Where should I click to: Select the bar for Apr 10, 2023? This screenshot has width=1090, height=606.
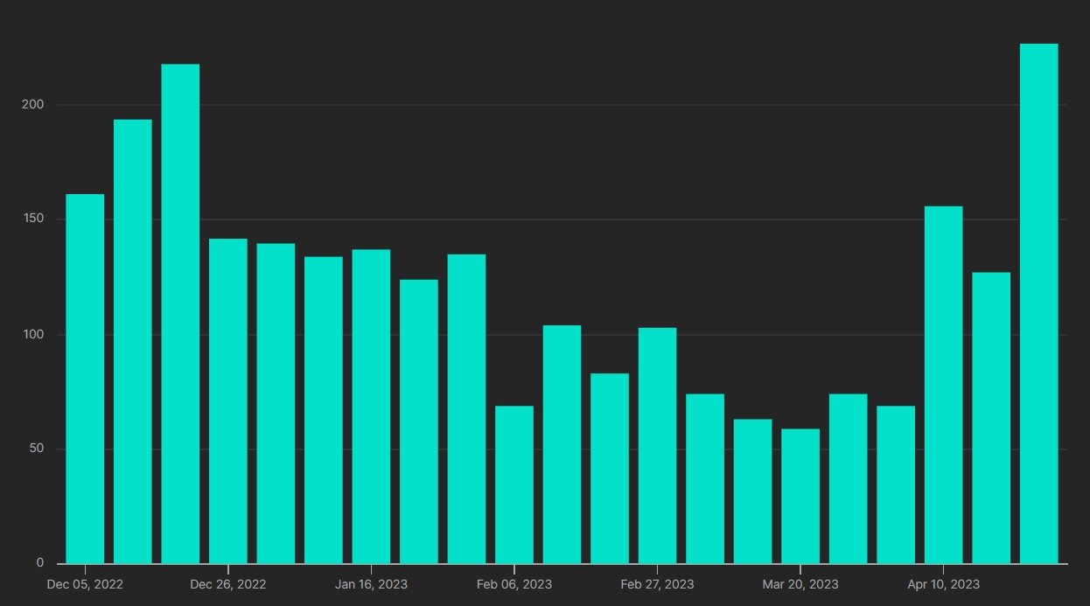pos(943,385)
